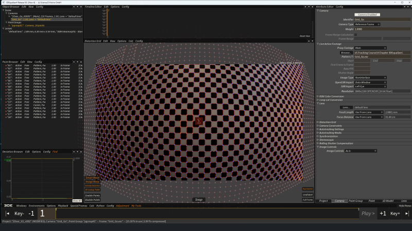Advance one frame with the +1 control
412x231 pixels.
(x=383, y=213)
